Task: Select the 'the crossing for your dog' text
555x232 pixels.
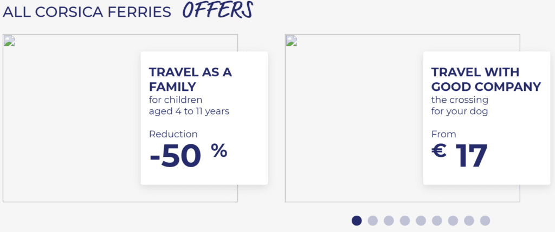Action: [460, 105]
